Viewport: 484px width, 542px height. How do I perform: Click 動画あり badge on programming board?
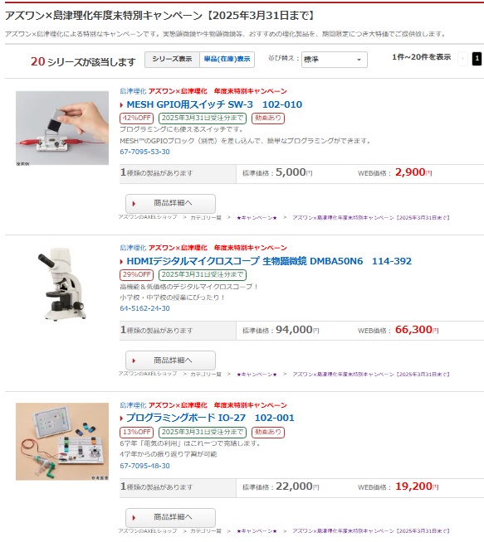[268, 432]
